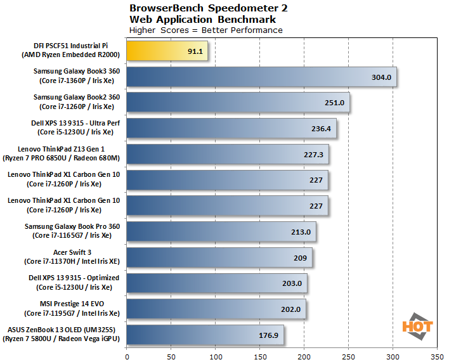Click the '(Core i7-1165G7 / Iris Xe)' text
449x362 pixels.
[72, 235]
